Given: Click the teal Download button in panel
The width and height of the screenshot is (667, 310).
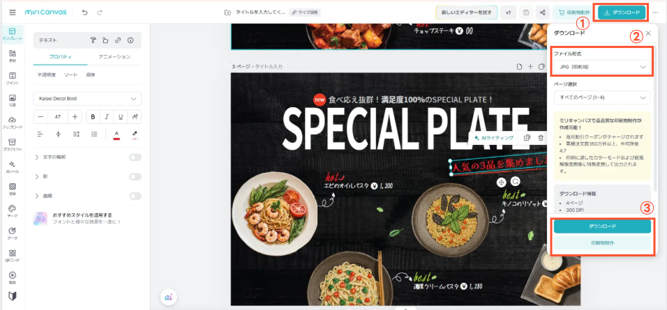Looking at the screenshot, I should [602, 226].
